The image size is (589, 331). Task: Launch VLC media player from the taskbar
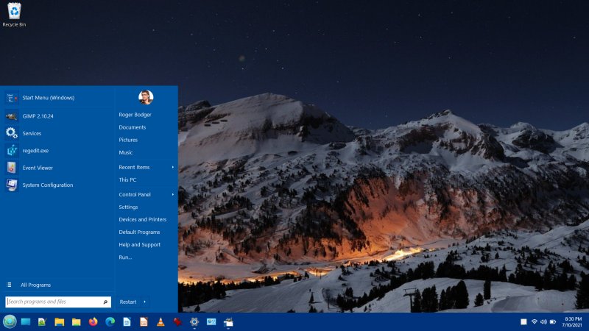[161, 321]
